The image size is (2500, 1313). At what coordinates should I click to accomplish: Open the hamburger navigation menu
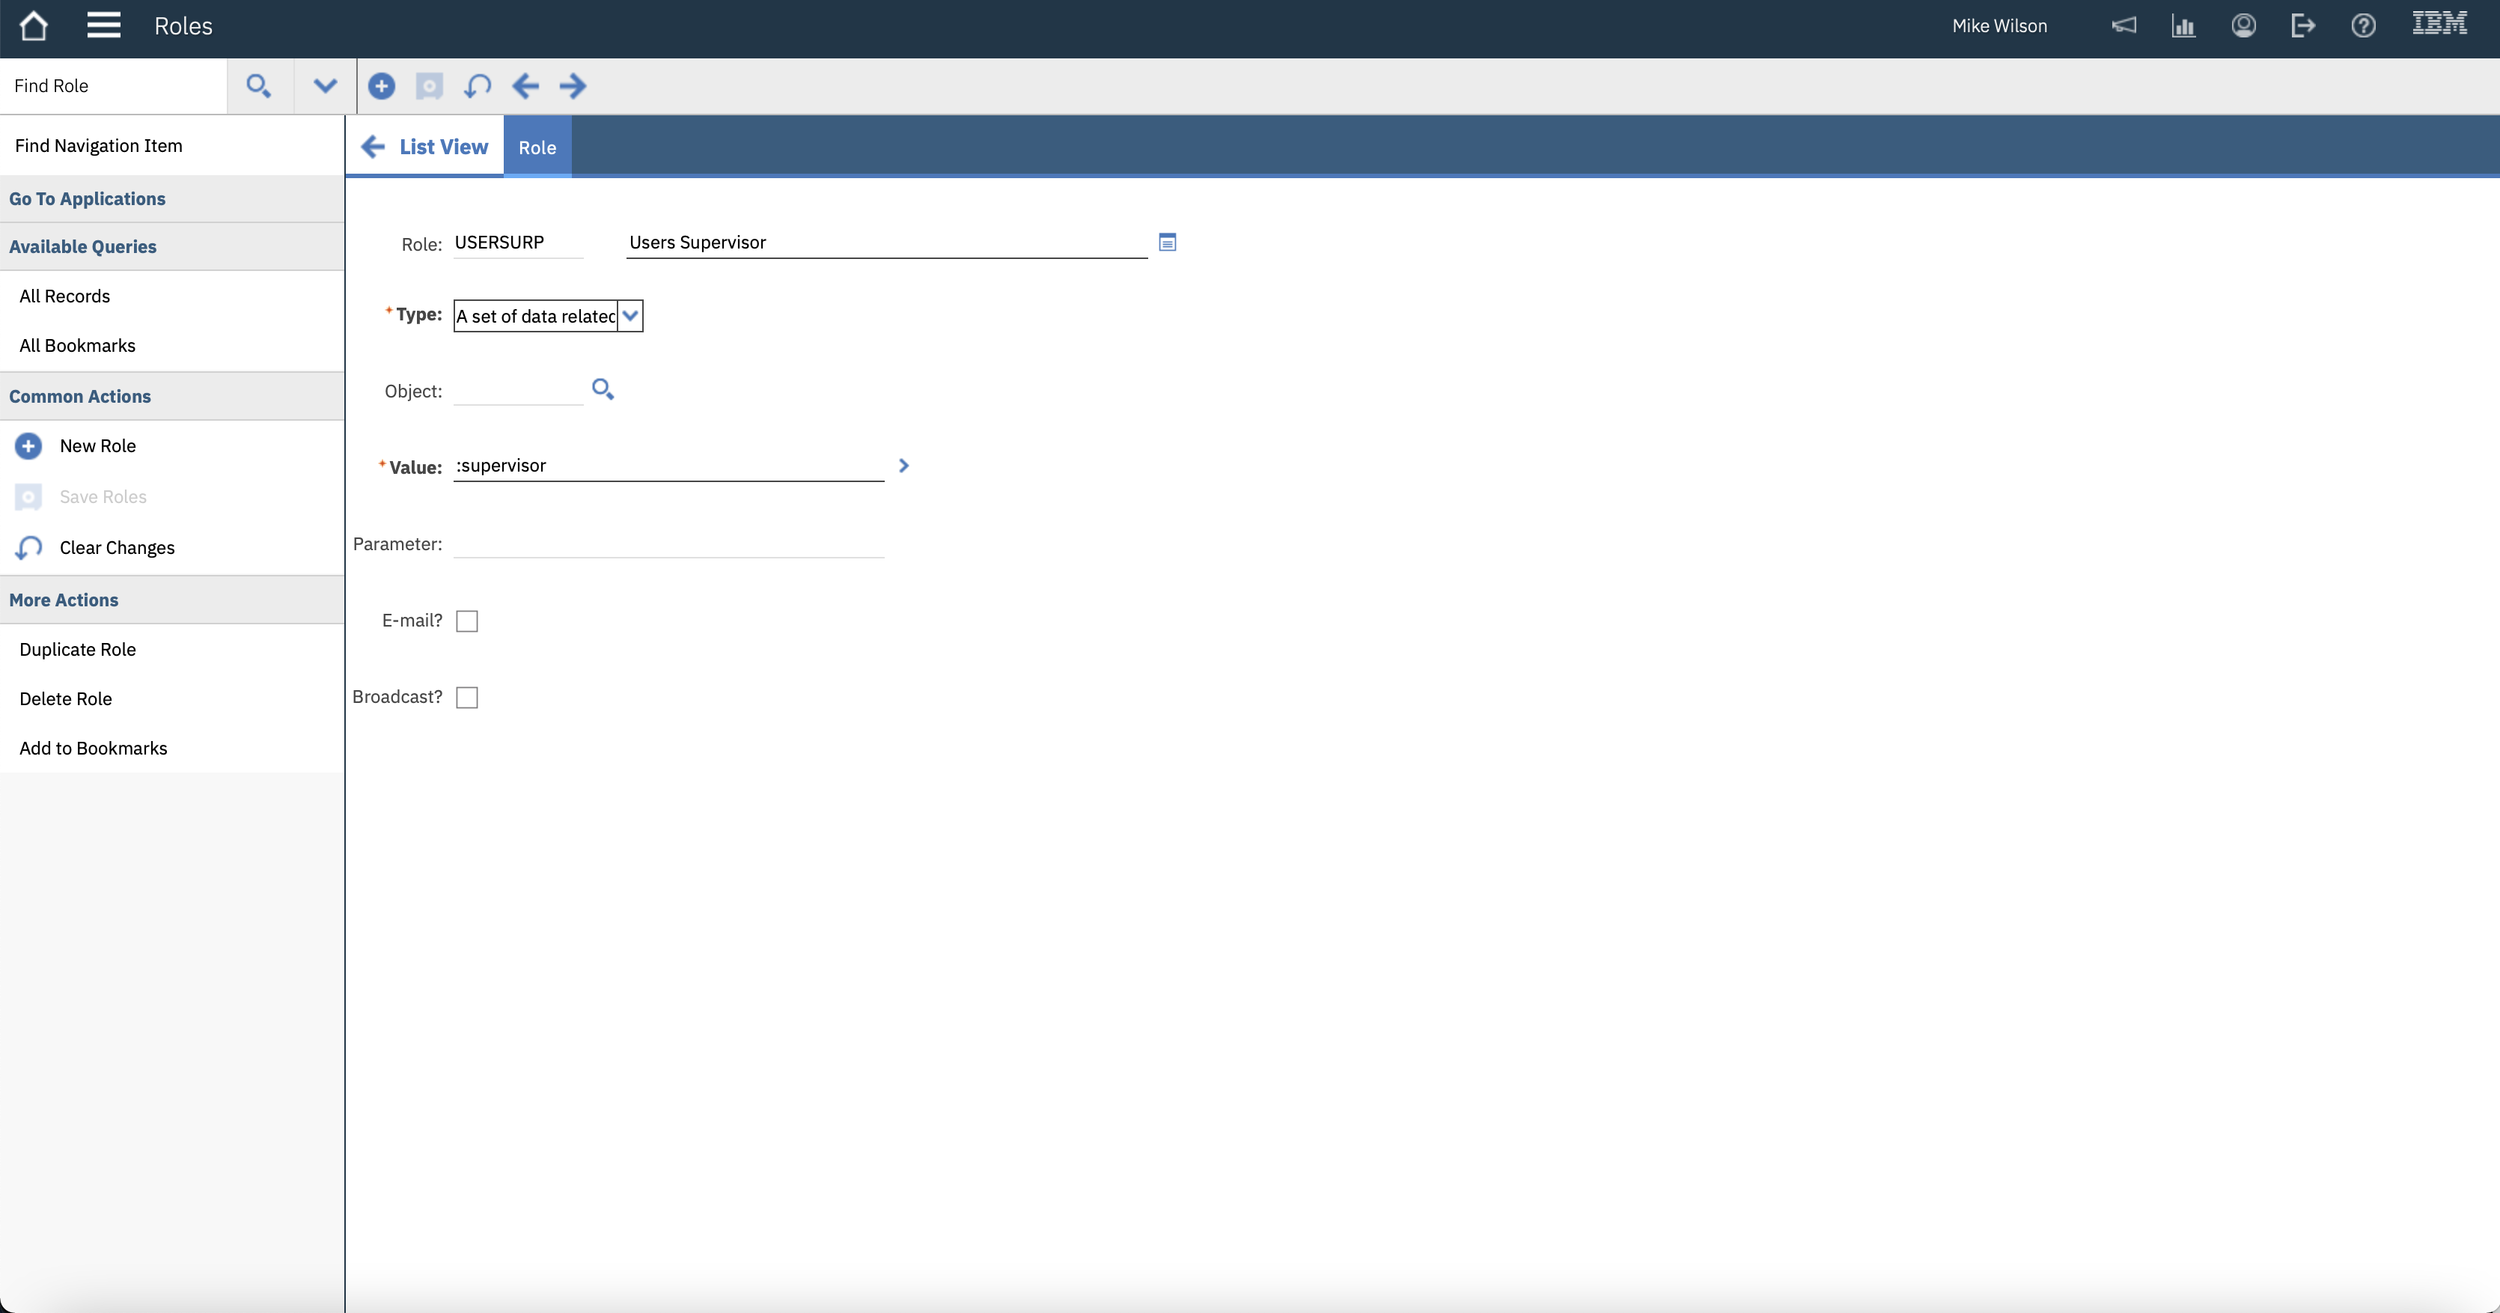[x=104, y=25]
